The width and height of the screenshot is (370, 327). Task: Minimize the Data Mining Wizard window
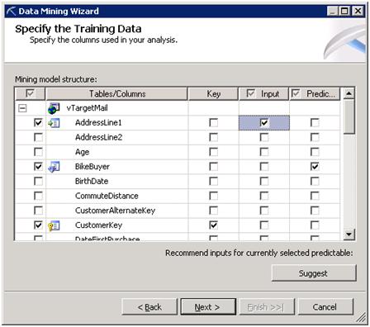333,12
